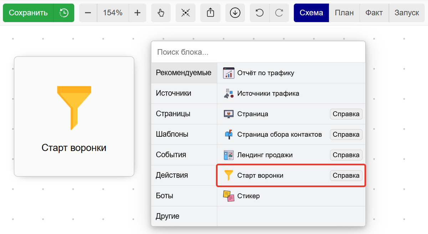
Task: Open the Запуск tab
Action: coord(407,12)
